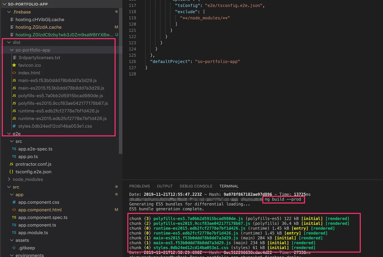Click the JS icon of main-es5.f53b0ddd78b8dd7a3d29.js

14,81
